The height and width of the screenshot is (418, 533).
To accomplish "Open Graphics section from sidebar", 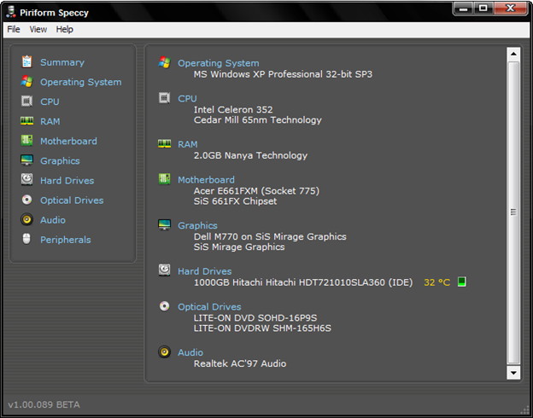I will pos(60,161).
